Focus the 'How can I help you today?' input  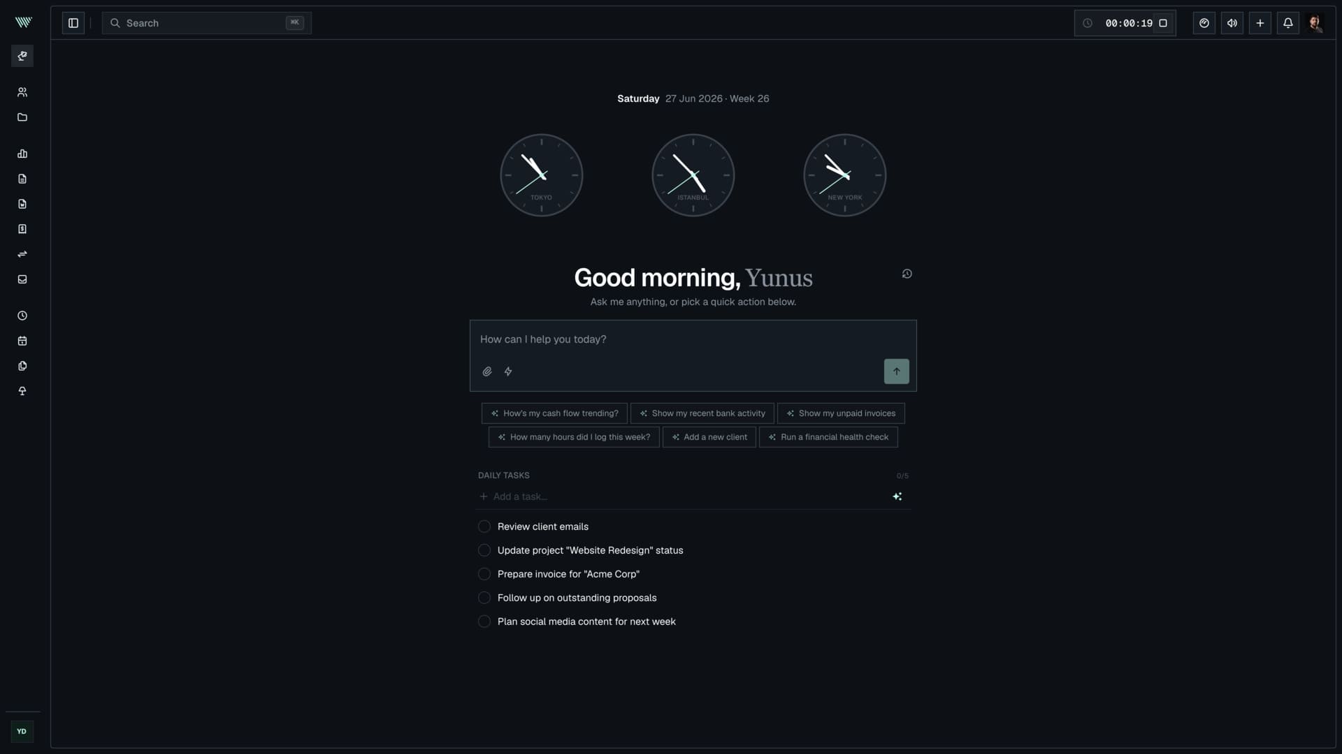pyautogui.click(x=693, y=339)
